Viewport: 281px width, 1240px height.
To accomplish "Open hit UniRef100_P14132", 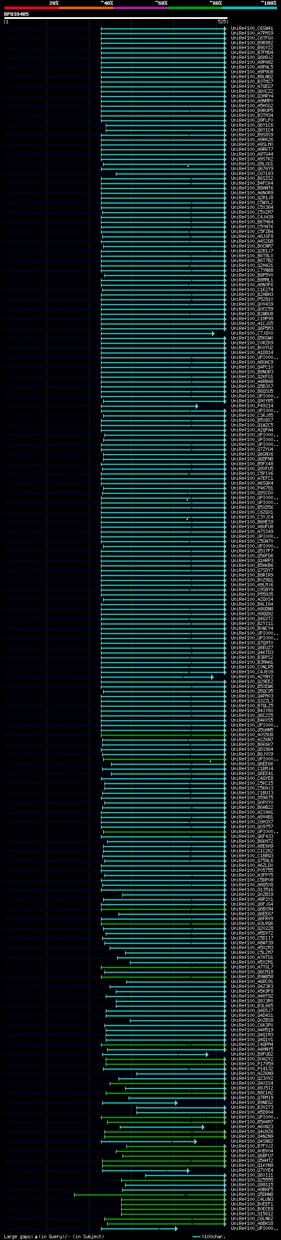I will (x=252, y=1068).
